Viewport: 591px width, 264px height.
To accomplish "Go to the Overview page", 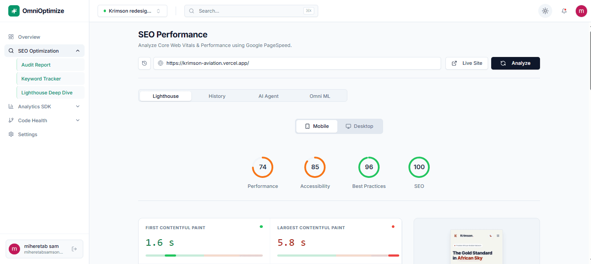I will [x=44, y=37].
